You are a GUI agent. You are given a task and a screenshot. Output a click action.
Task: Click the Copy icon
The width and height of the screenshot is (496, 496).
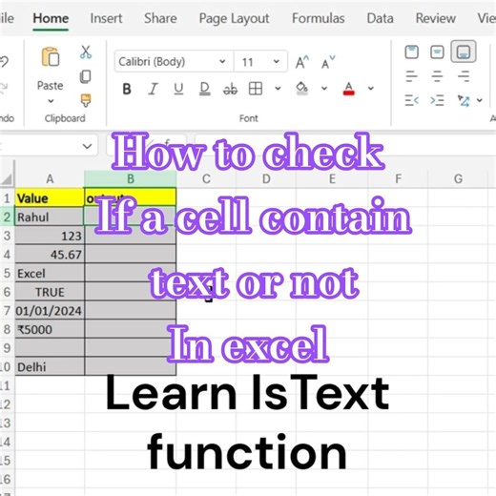tap(85, 76)
